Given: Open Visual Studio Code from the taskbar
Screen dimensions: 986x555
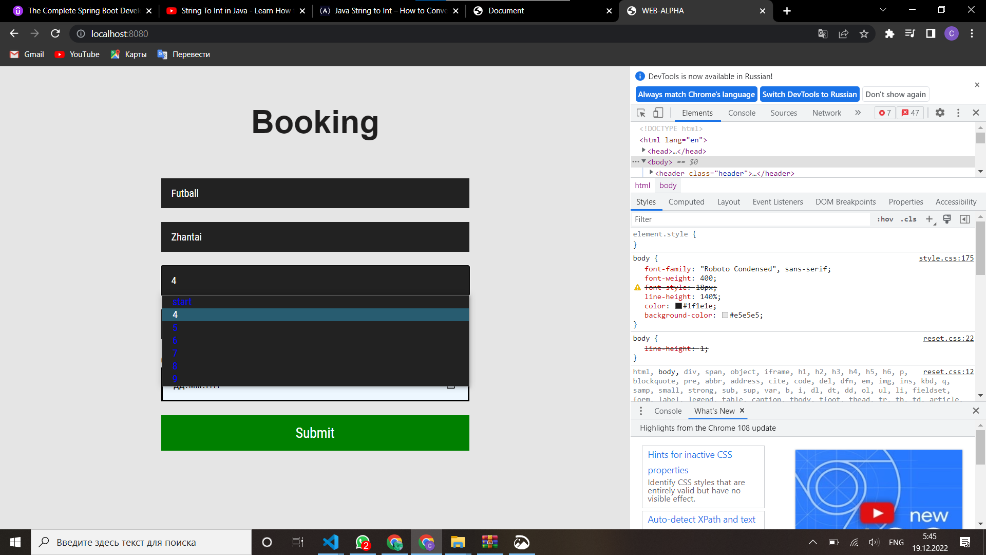Looking at the screenshot, I should pos(331,542).
